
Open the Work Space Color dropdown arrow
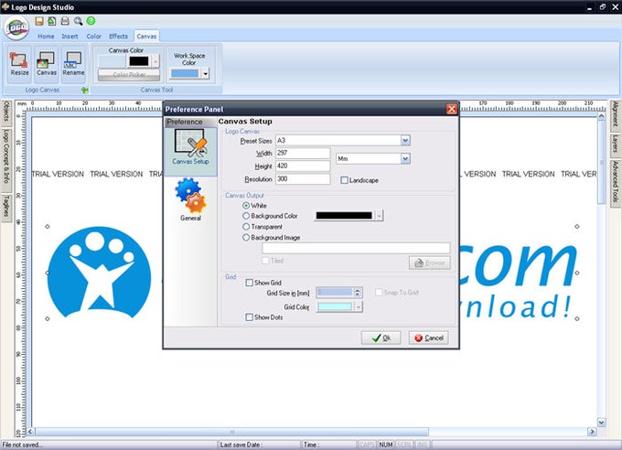pyautogui.click(x=205, y=73)
